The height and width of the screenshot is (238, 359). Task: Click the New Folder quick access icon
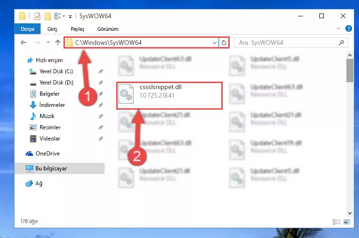click(48, 16)
